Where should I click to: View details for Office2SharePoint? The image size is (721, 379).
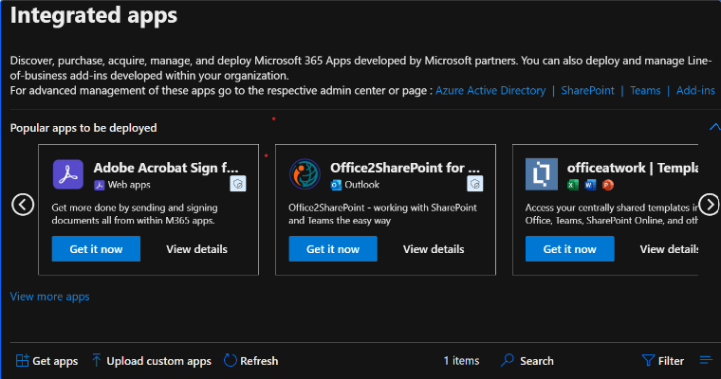pyautogui.click(x=434, y=249)
